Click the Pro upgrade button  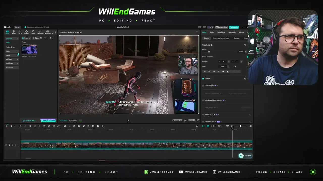pyautogui.click(x=210, y=27)
